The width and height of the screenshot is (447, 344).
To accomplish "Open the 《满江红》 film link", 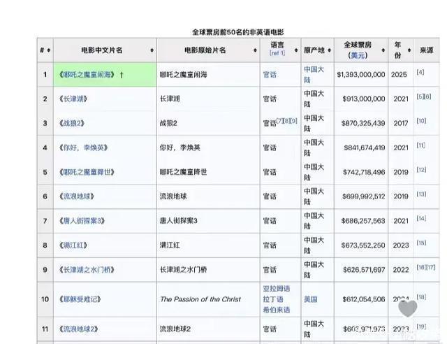I will pyautogui.click(x=73, y=245).
